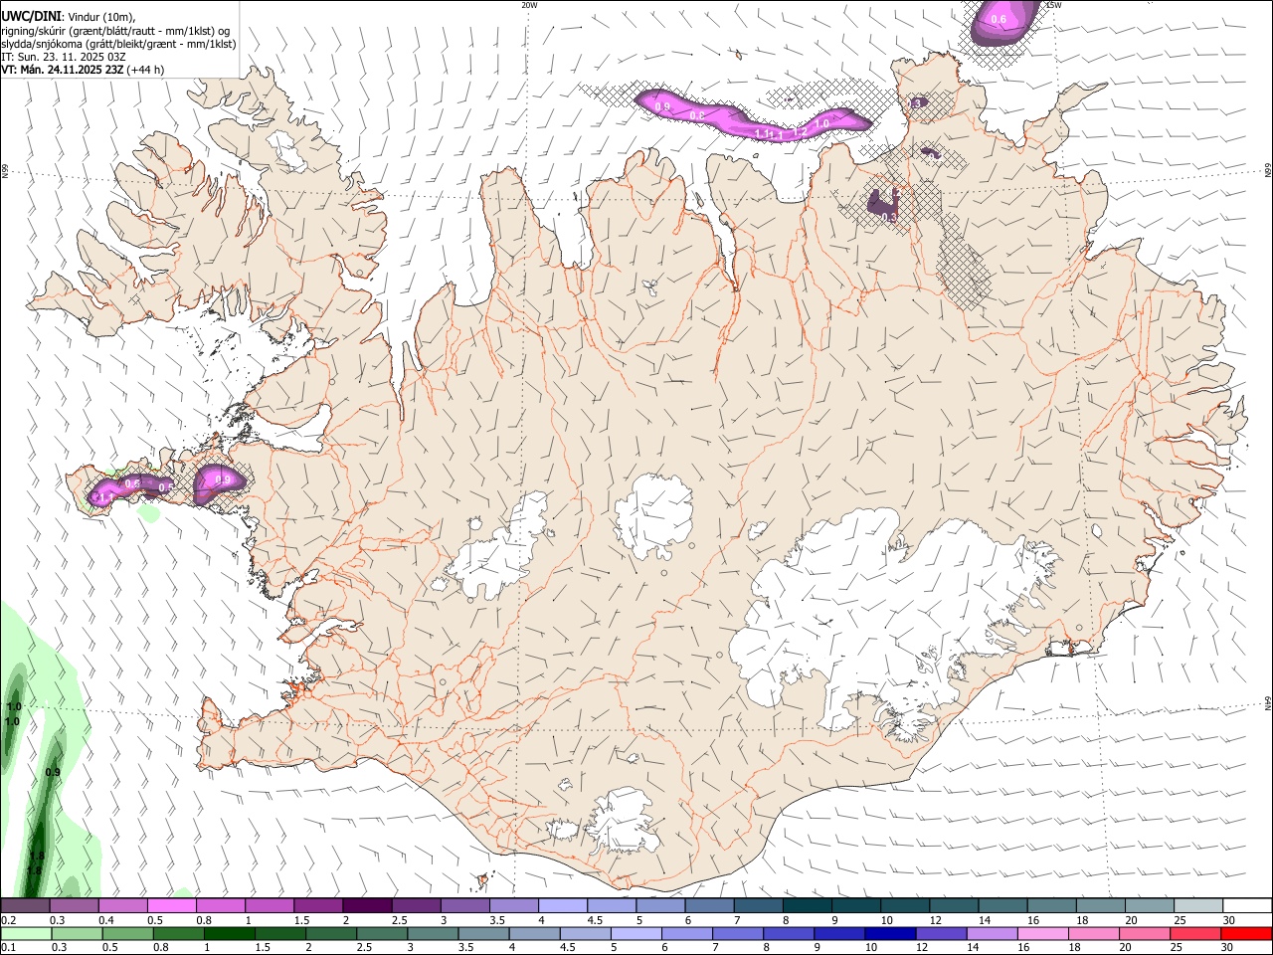Click the pale green 0.1 rain legend swatch
1273x955 pixels.
pos(27,934)
